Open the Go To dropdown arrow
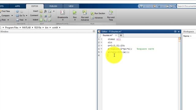Viewport: 196px width, 110px height. (27, 16)
